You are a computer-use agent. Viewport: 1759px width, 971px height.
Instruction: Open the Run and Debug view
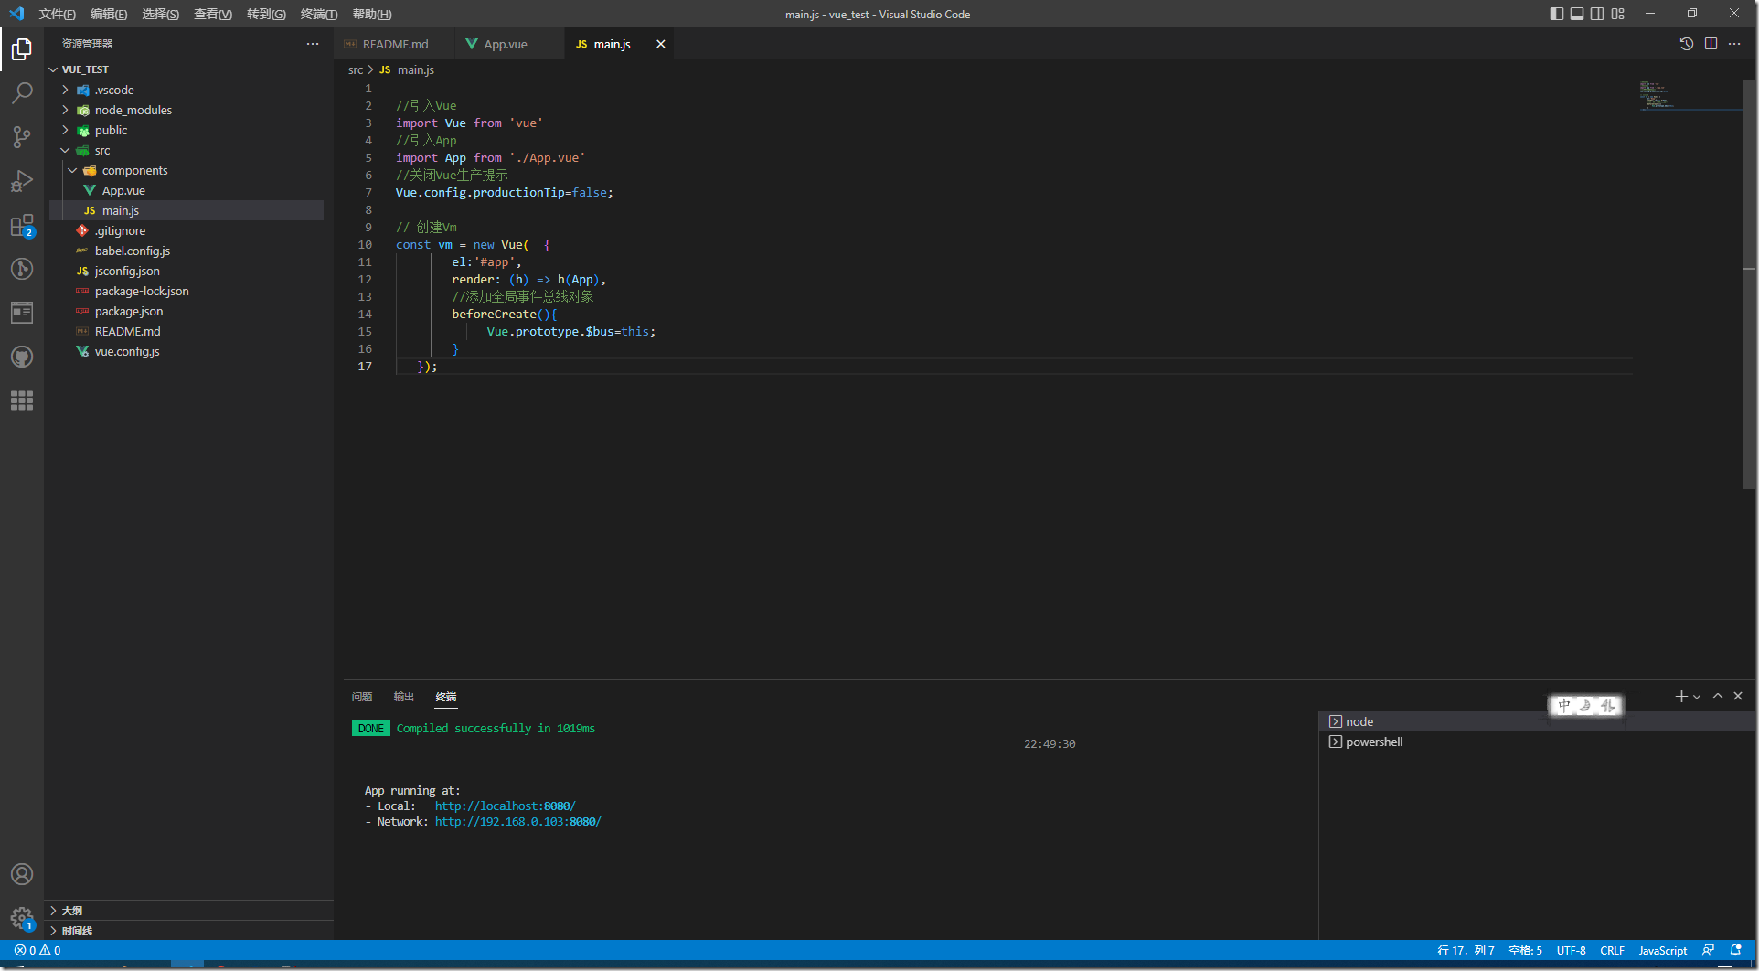pyautogui.click(x=22, y=181)
